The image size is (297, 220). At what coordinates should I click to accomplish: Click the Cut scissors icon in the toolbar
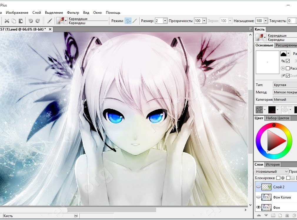(x=7, y=21)
